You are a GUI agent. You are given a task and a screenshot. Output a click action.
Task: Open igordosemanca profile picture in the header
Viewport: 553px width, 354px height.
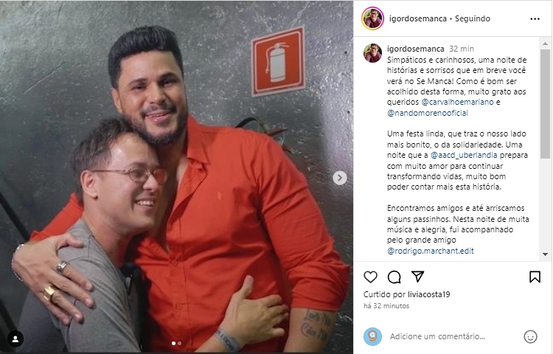[x=373, y=18]
